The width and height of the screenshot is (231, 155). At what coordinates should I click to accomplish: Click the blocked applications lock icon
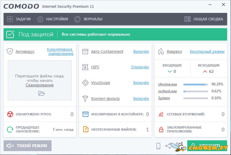pos(161,130)
